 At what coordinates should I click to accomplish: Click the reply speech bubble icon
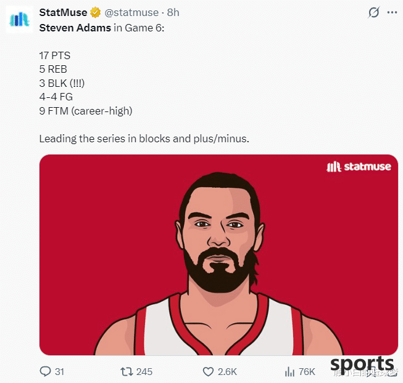pos(45,371)
